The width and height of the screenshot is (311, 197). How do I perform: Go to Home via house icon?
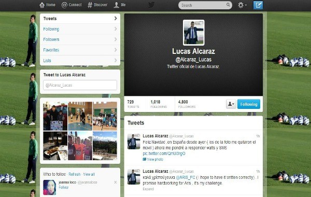pyautogui.click(x=42, y=5)
